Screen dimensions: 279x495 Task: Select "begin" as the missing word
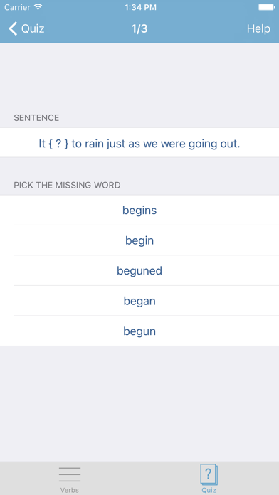139,240
